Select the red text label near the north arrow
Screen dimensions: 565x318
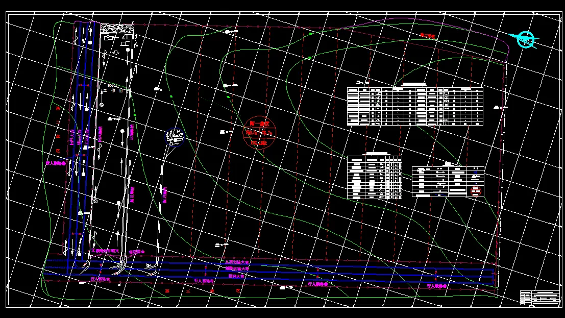point(427,36)
